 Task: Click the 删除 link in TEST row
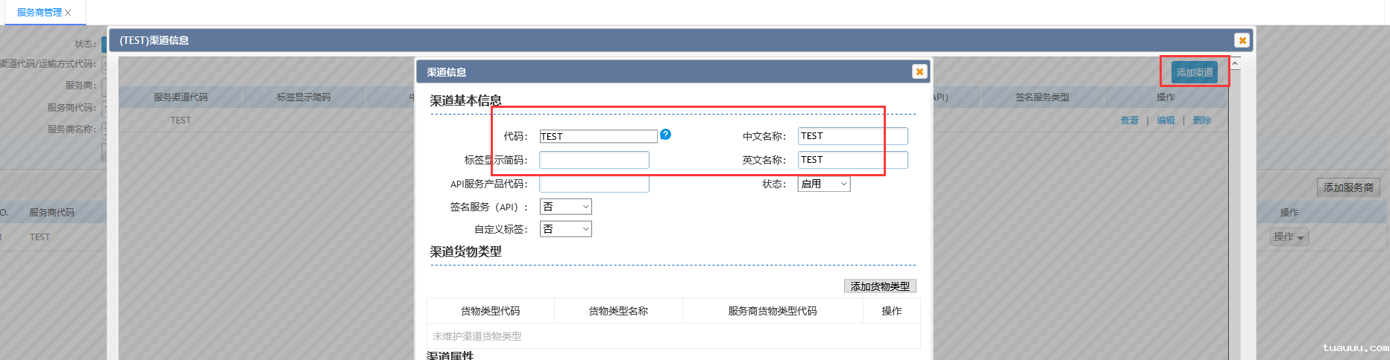point(1201,120)
